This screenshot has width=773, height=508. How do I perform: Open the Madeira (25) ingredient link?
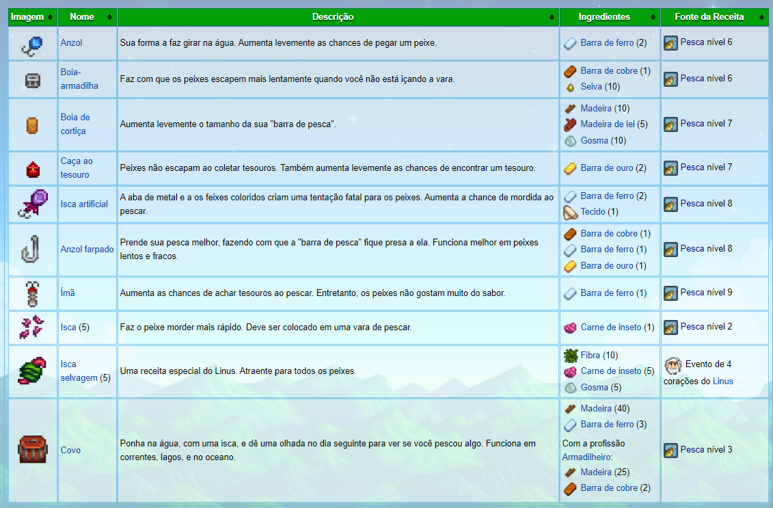(596, 472)
